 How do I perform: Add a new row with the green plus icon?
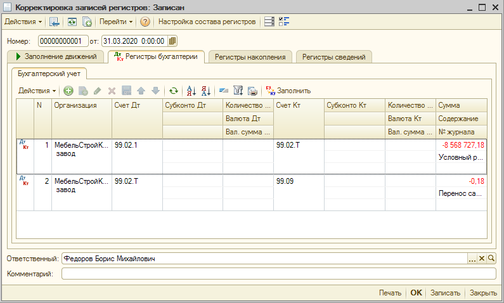click(x=68, y=91)
